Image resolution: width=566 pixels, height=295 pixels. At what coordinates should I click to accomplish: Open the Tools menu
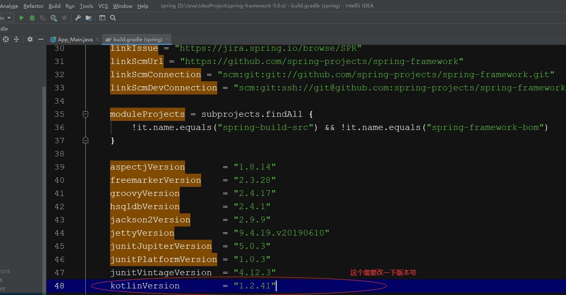tap(87, 6)
